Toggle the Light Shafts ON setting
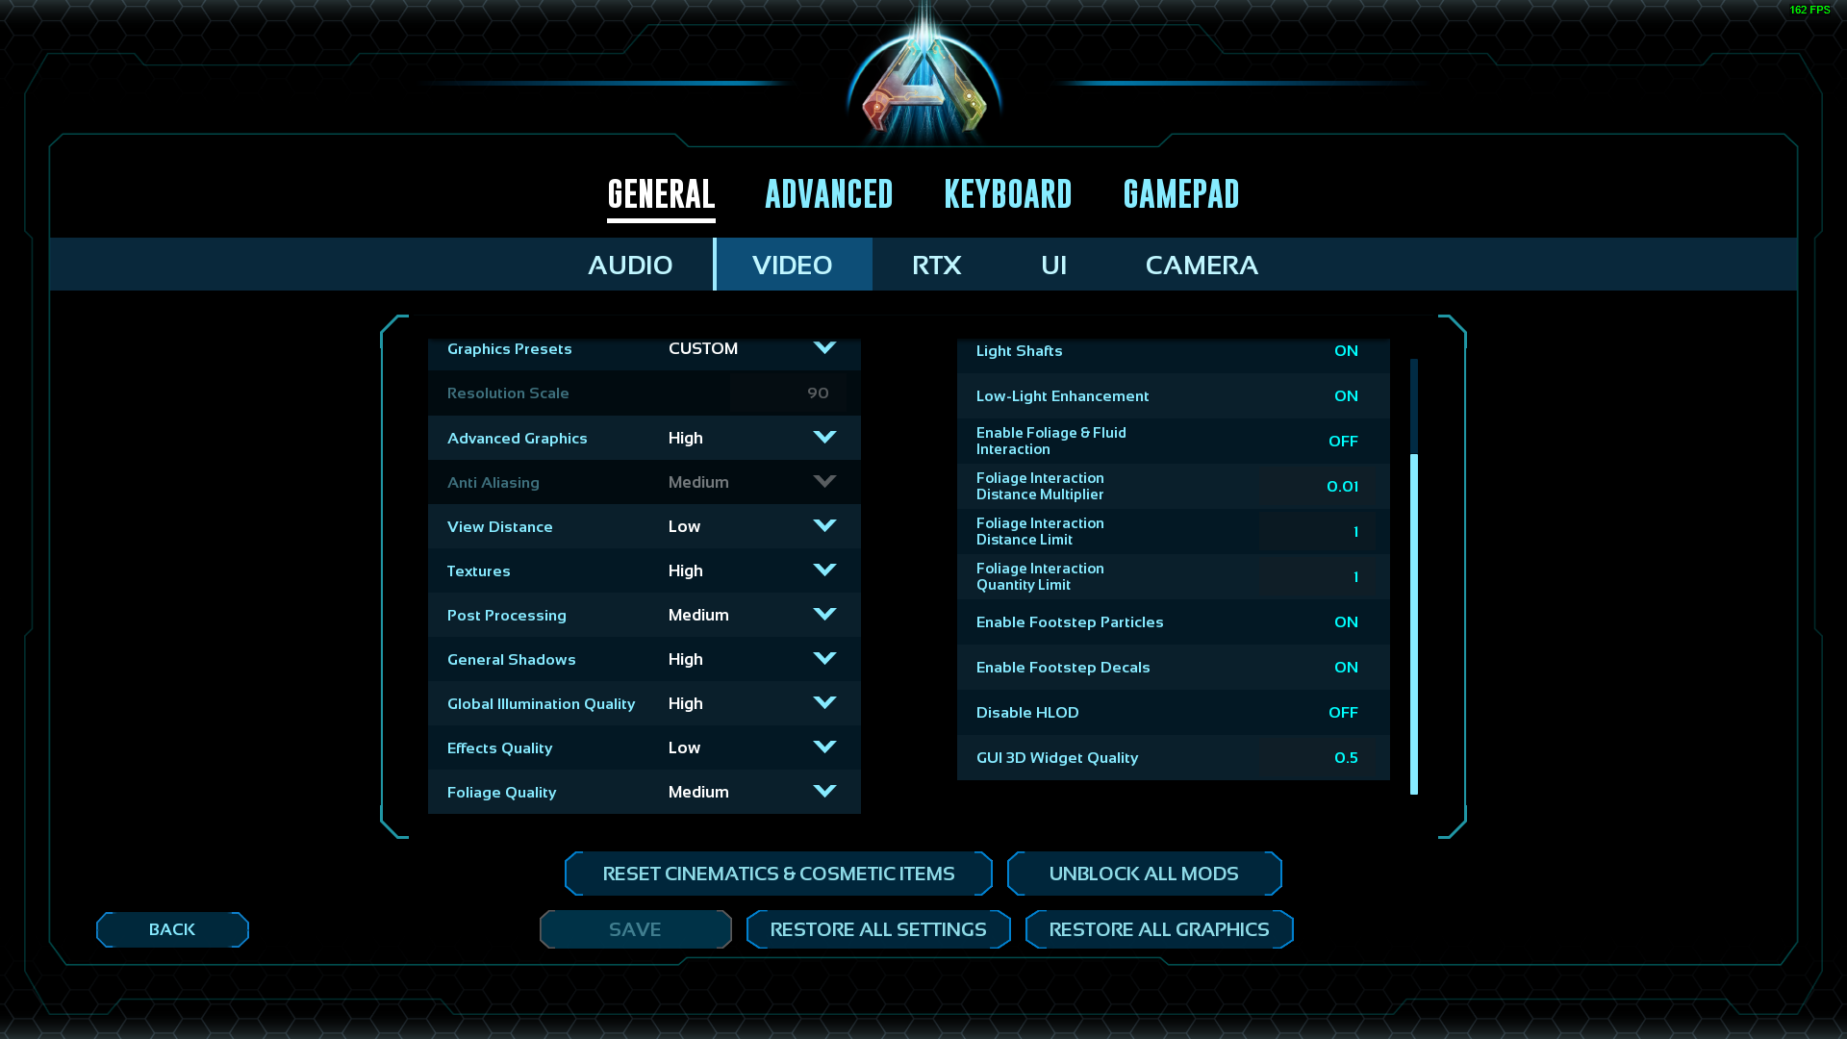 [1345, 351]
